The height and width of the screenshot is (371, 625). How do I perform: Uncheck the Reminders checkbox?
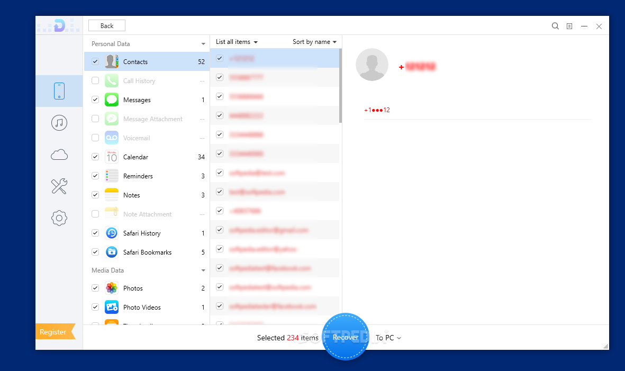click(x=95, y=176)
